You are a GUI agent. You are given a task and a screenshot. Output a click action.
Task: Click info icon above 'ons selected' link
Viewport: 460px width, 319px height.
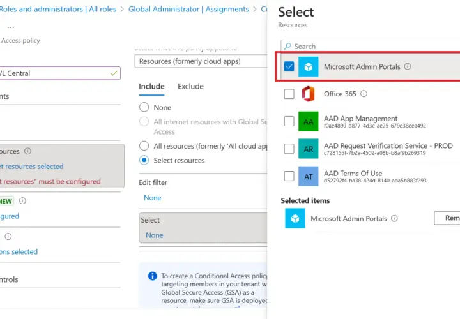(x=8, y=237)
